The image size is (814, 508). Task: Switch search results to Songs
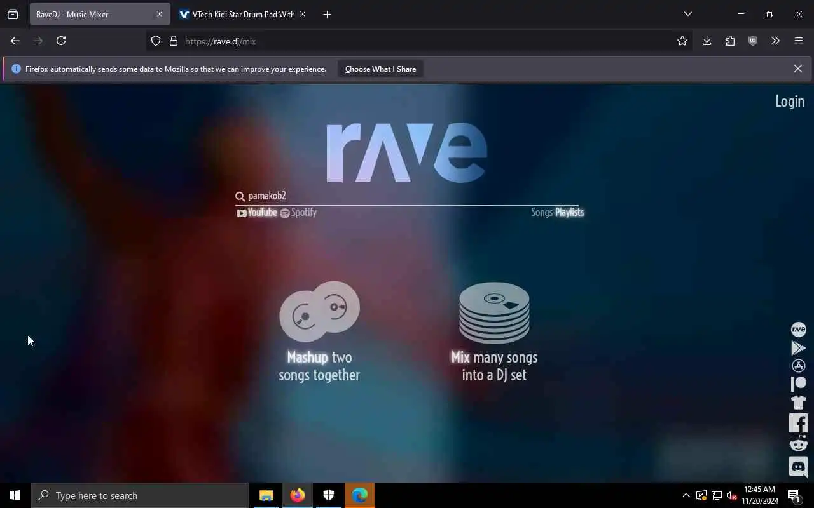pos(542,212)
